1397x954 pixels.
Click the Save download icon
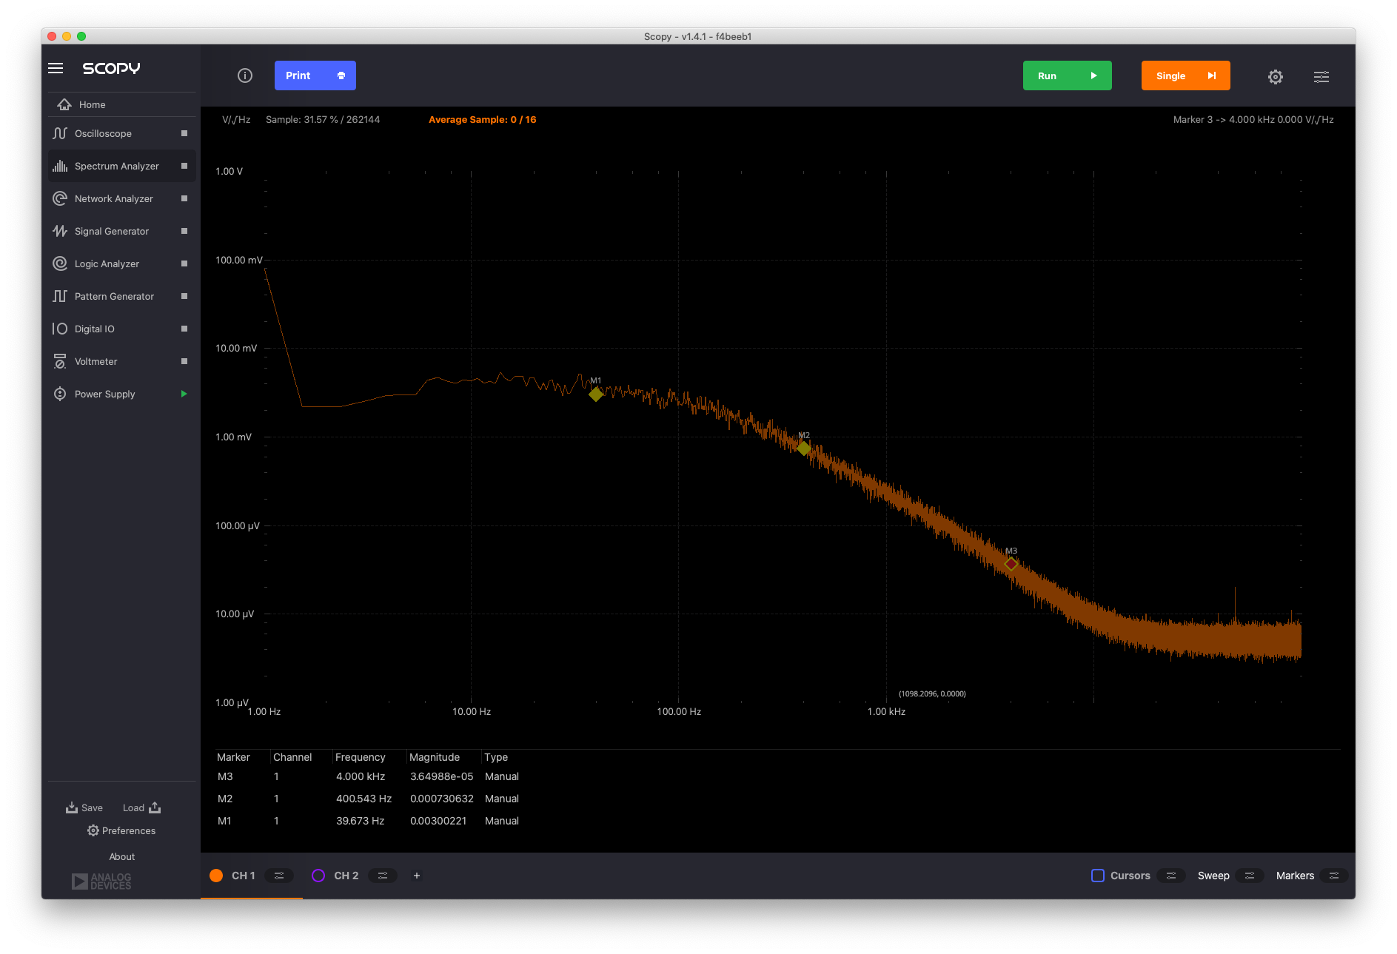72,807
